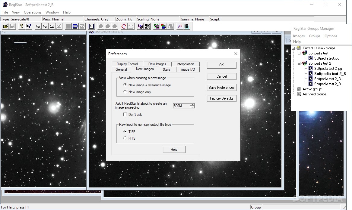Viewport: 352px width, 210px height.
Task: Click the Zoom Out magnifier icon
Action: pos(45,26)
